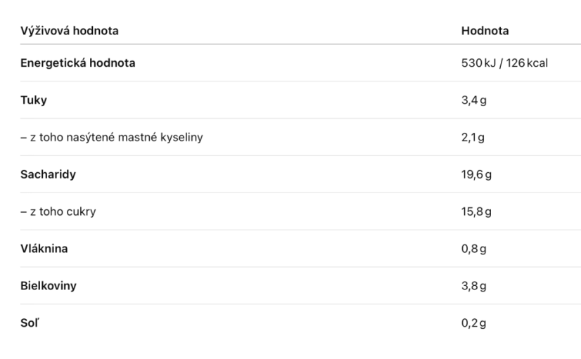Image resolution: width=581 pixels, height=359 pixels.
Task: Click the 530 kJ / 126 kcal value
Action: 504,63
